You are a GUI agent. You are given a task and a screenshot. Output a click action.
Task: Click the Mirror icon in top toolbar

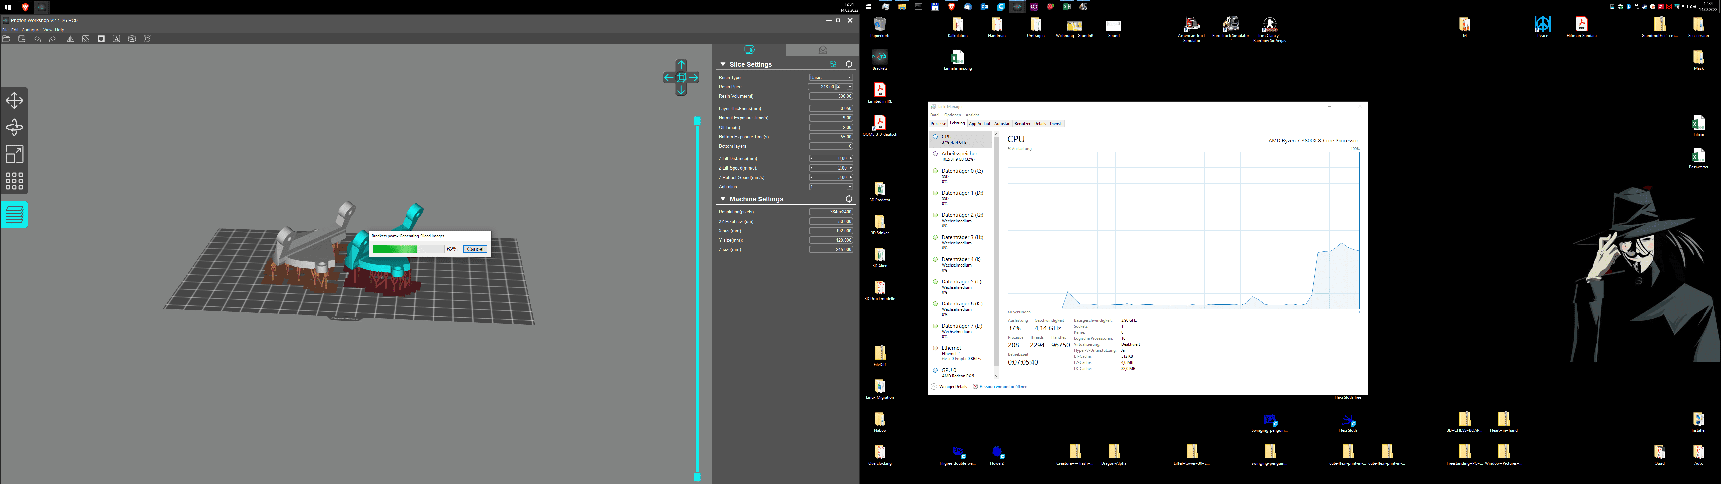[70, 39]
